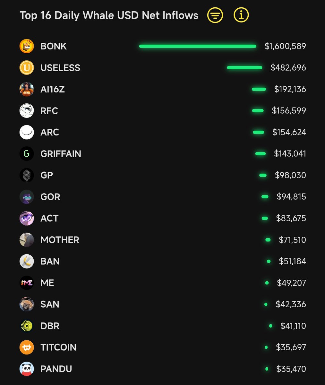Click the BONK token logo
This screenshot has width=325, height=385.
[27, 46]
